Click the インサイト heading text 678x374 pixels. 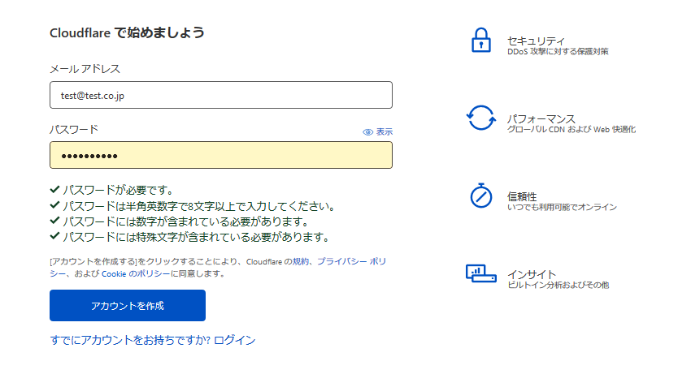point(531,274)
